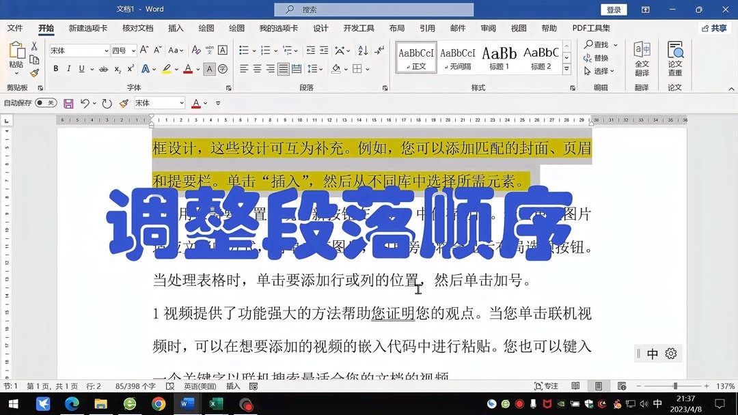Click the superscript formatting icon

coord(129,68)
